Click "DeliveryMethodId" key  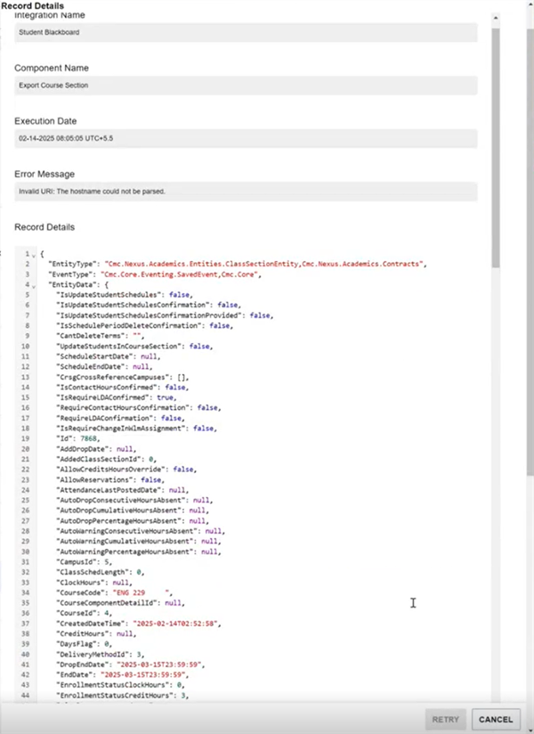point(93,655)
